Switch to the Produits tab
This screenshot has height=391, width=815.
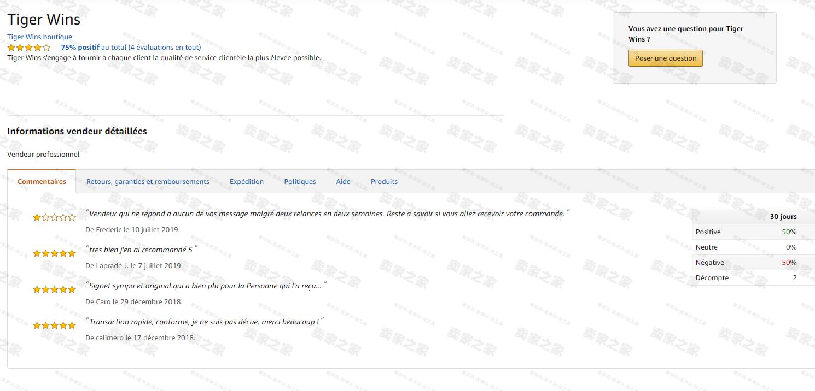[384, 182]
